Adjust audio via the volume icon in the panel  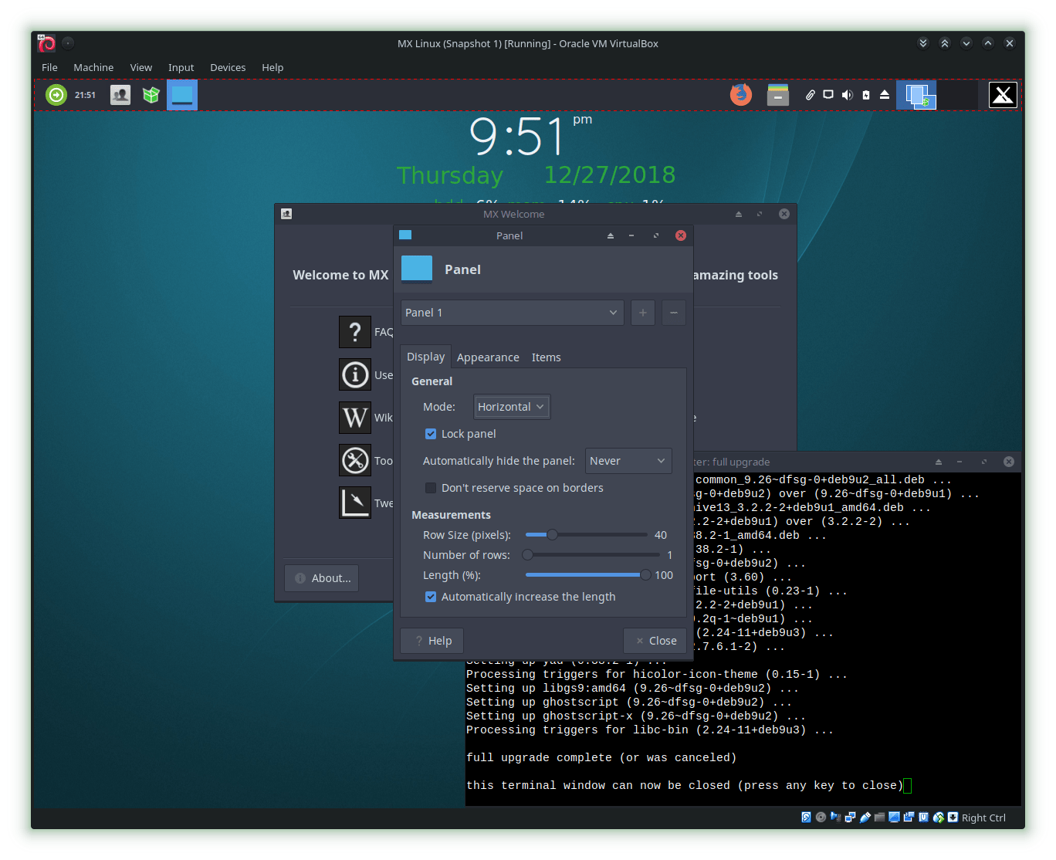(x=847, y=94)
